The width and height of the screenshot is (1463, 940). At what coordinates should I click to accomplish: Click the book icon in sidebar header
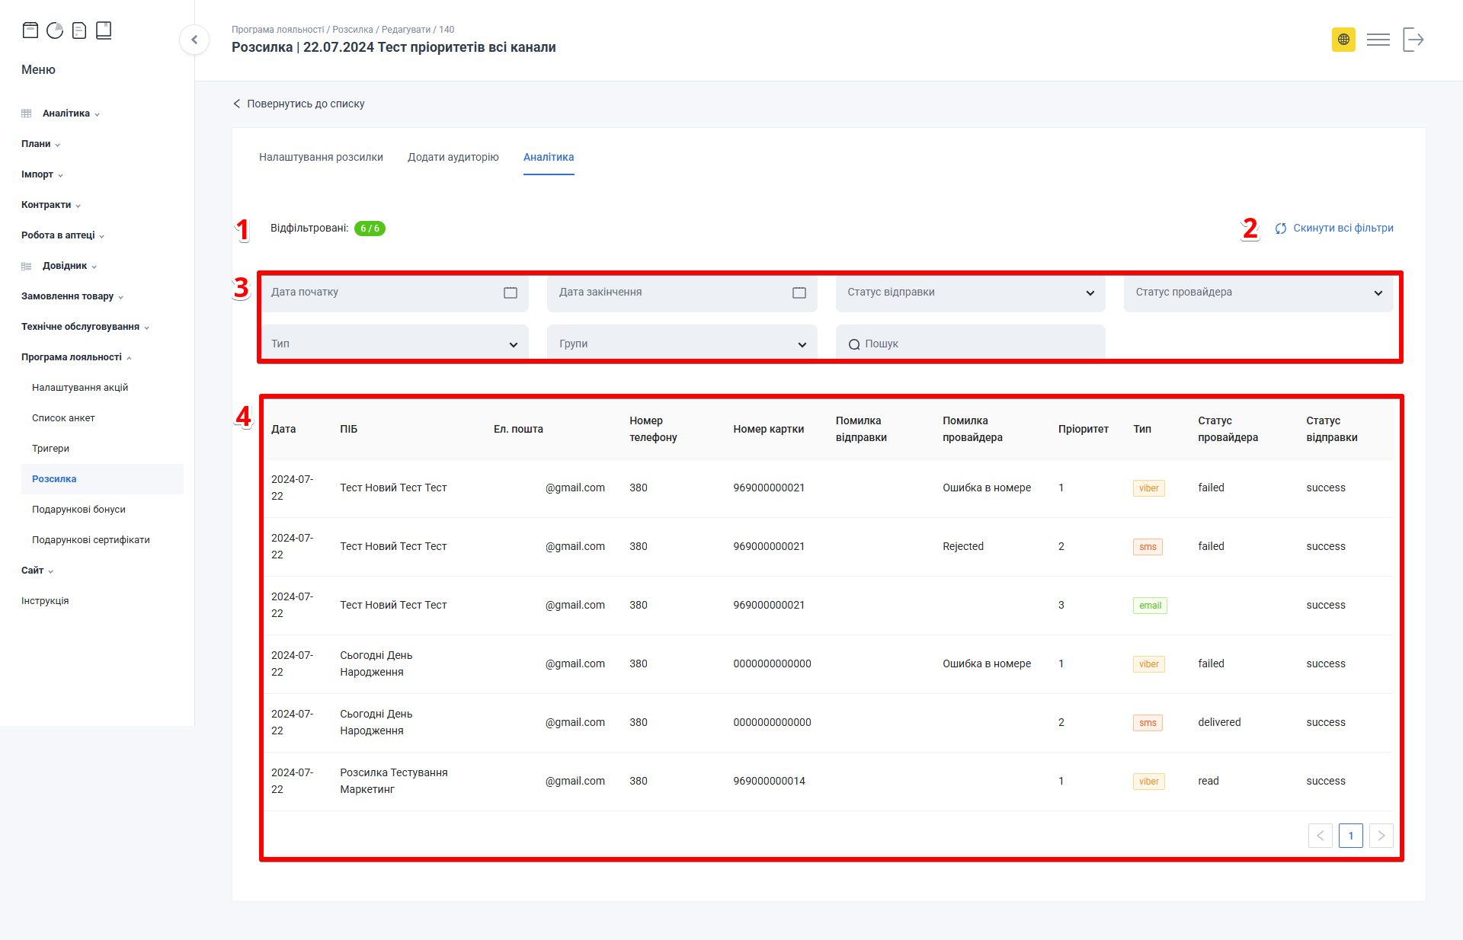tap(104, 30)
